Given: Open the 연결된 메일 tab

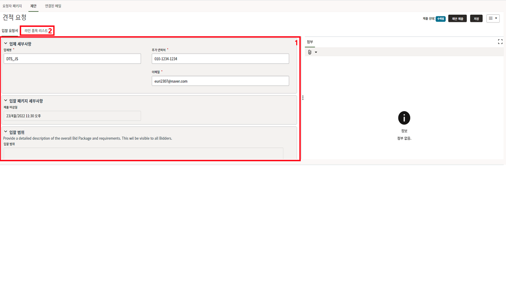Looking at the screenshot, I should click(x=53, y=6).
